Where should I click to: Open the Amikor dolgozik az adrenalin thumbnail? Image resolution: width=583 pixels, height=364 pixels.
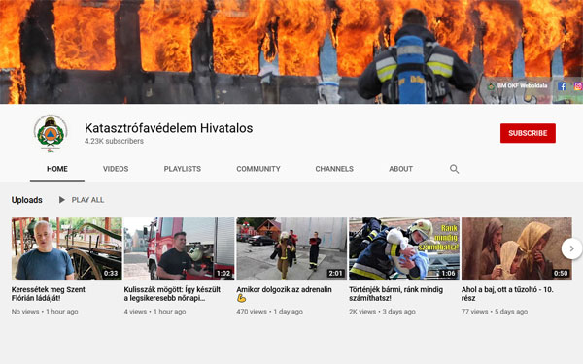point(291,248)
